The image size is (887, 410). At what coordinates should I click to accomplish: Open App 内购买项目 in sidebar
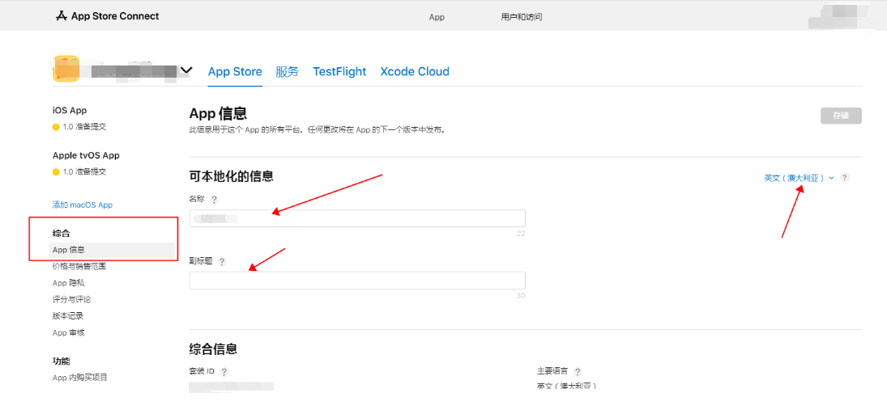[79, 377]
